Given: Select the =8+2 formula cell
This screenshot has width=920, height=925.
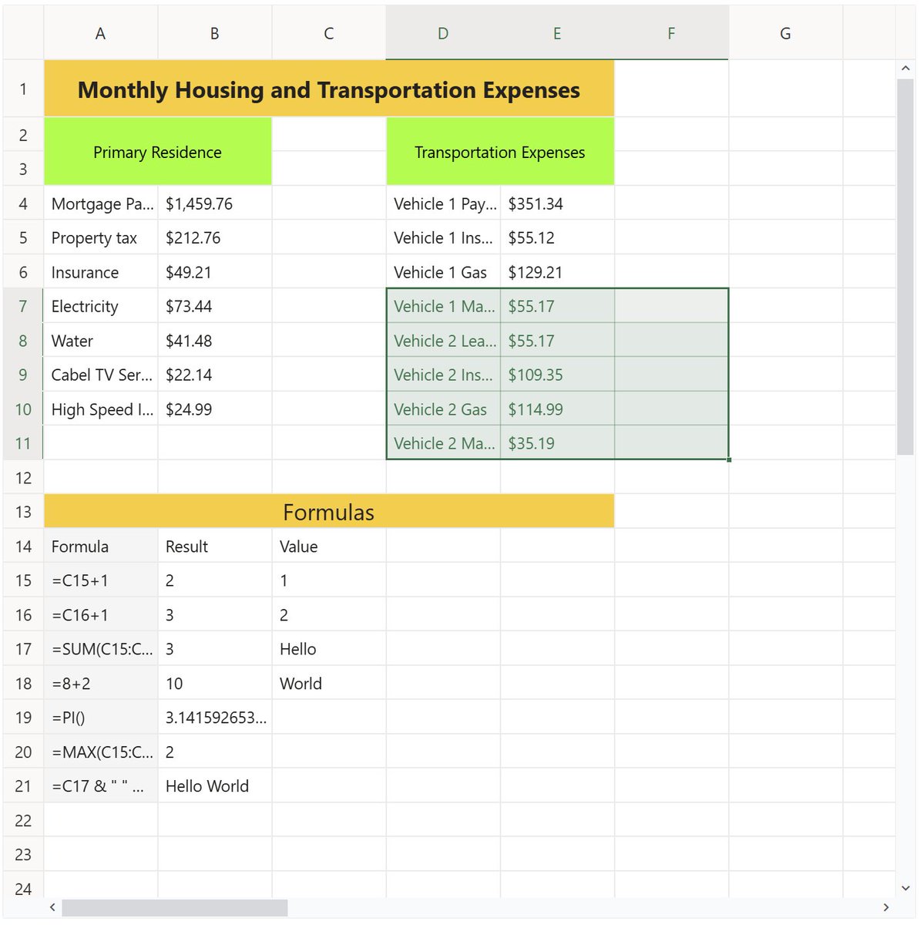Looking at the screenshot, I should coord(101,683).
